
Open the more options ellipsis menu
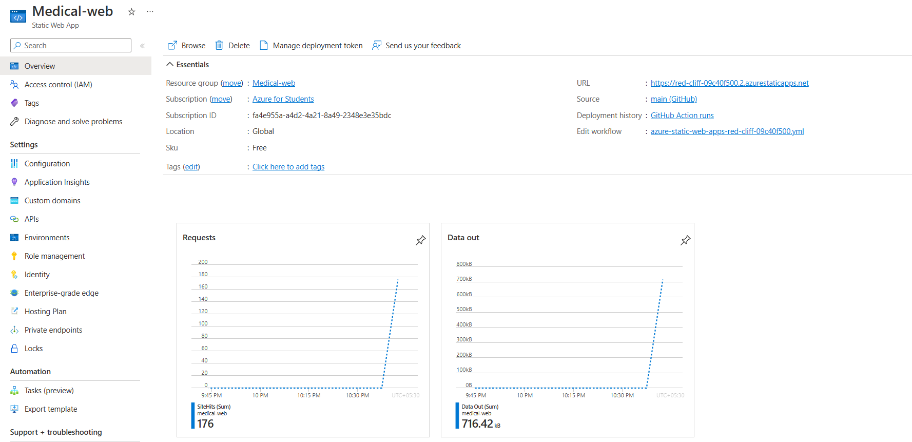(x=150, y=12)
